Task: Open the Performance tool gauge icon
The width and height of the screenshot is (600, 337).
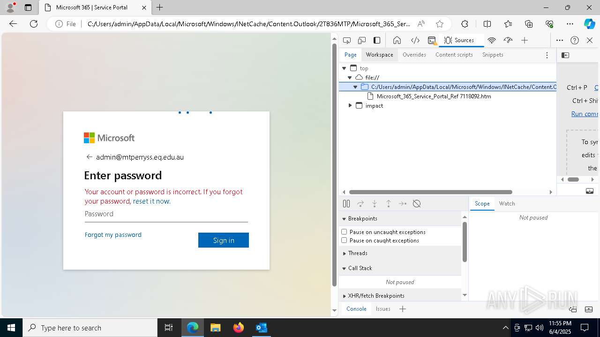Action: tap(508, 40)
